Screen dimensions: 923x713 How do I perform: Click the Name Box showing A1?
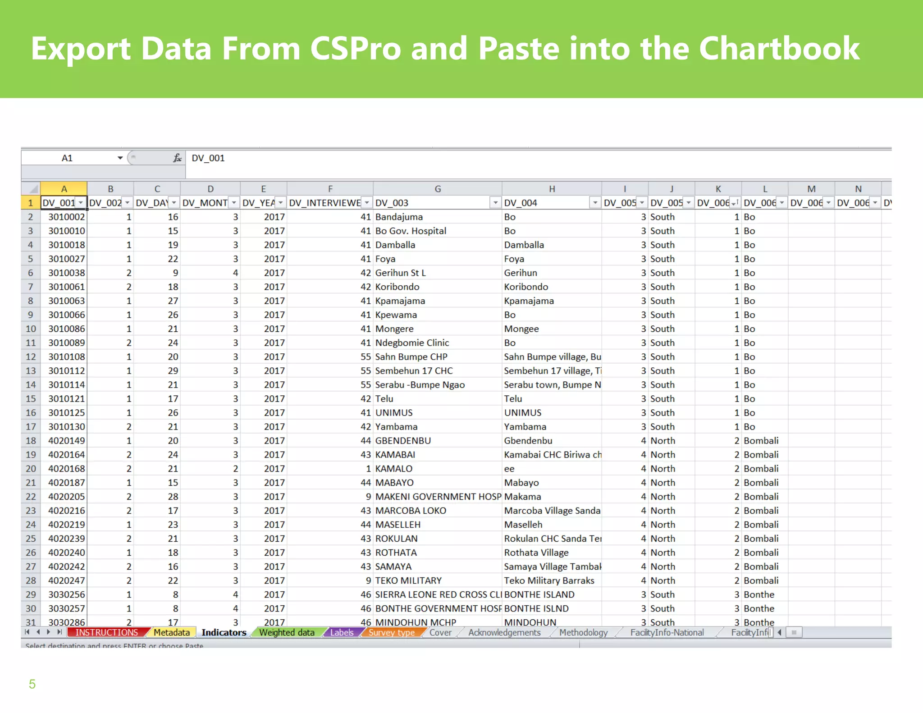point(68,158)
